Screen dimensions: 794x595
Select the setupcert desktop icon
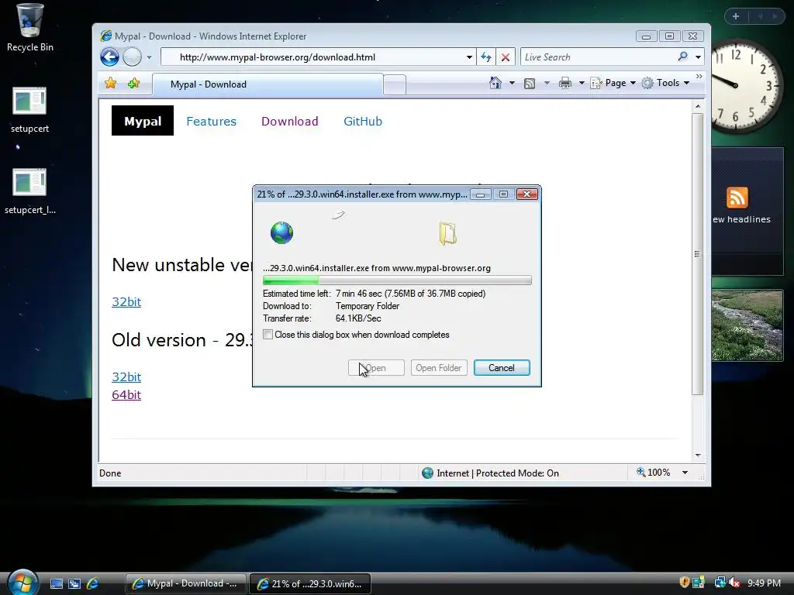pos(29,110)
